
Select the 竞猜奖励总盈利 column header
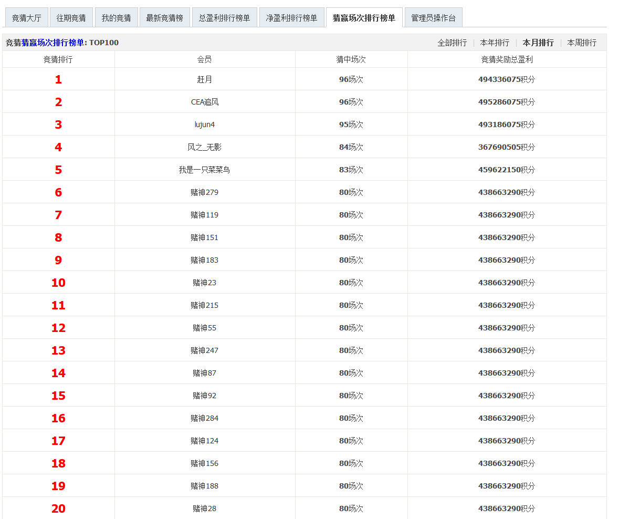coord(507,60)
